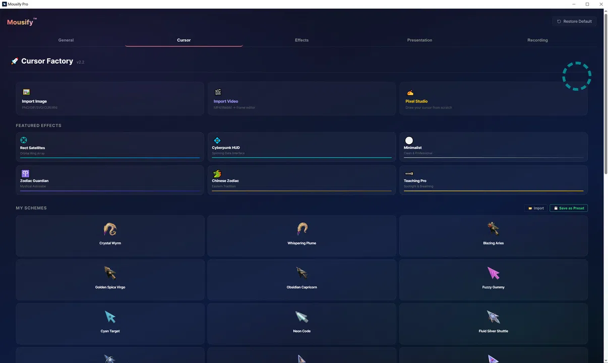Image resolution: width=608 pixels, height=363 pixels.
Task: Click the Crystal Wyrm scheme name
Action: [110, 243]
